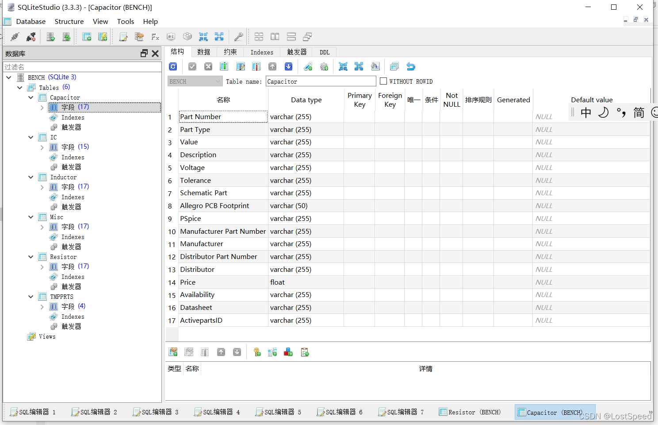Collapse the Capacitor table node
The height and width of the screenshot is (425, 658).
click(x=31, y=97)
